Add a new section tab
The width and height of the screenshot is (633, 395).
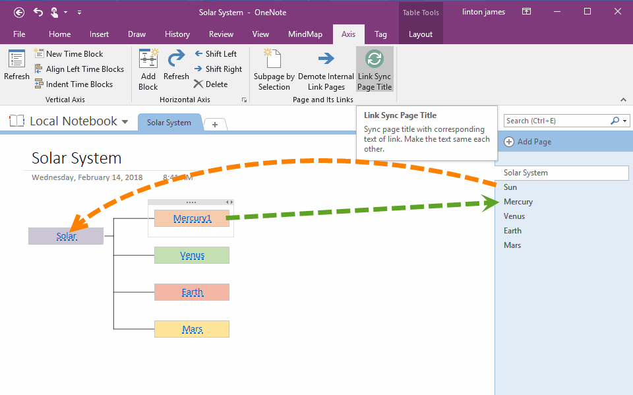coord(215,125)
